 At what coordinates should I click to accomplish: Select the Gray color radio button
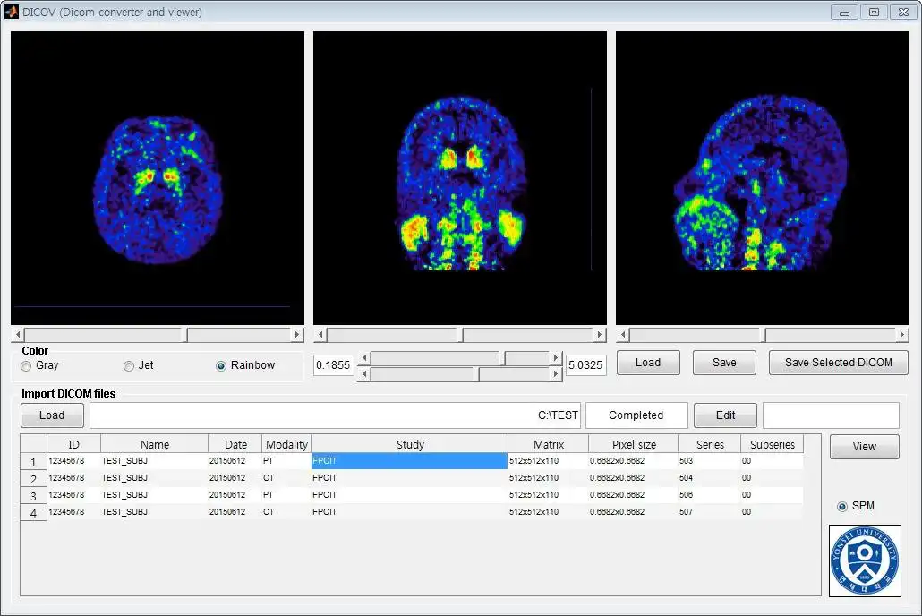(26, 366)
